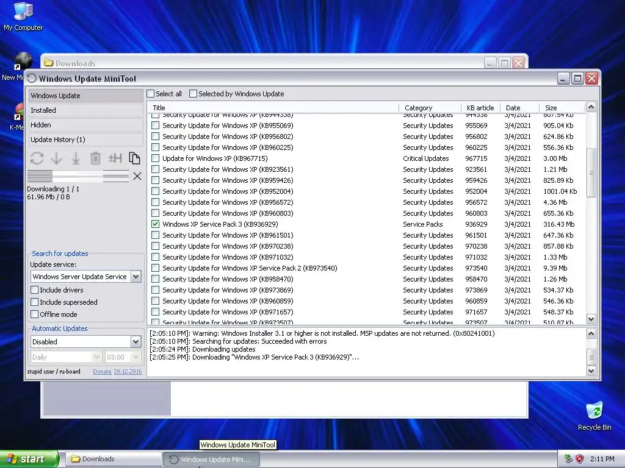This screenshot has width=625, height=468.
Task: Click the refresh/check for updates icon
Action: pos(37,158)
